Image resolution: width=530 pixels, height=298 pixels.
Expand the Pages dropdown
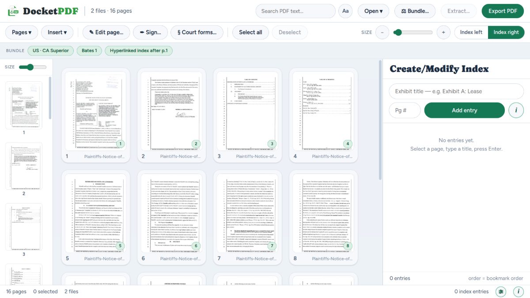click(x=22, y=32)
